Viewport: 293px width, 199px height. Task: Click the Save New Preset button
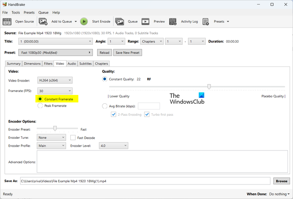128,53
